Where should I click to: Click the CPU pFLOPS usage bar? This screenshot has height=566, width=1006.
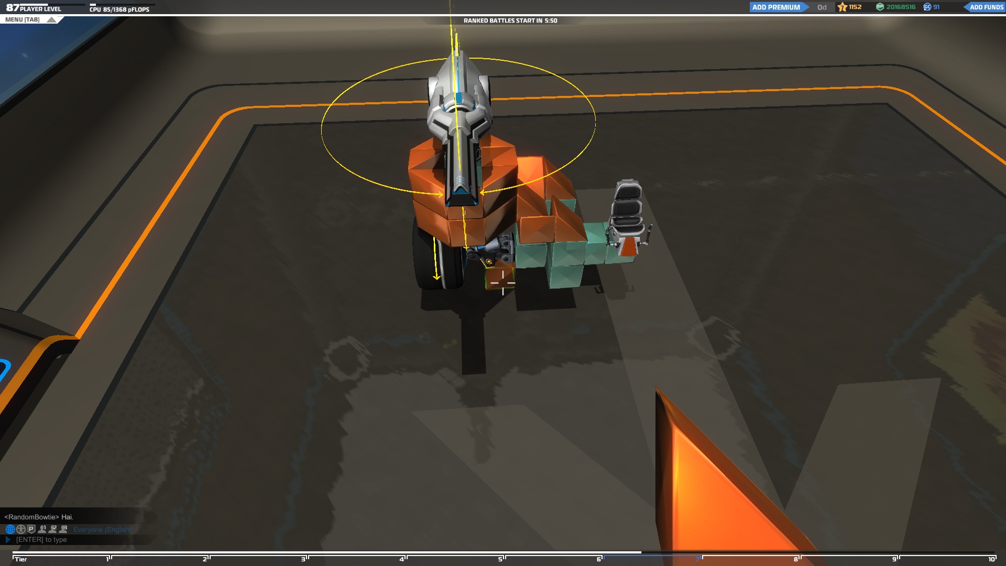[x=122, y=5]
